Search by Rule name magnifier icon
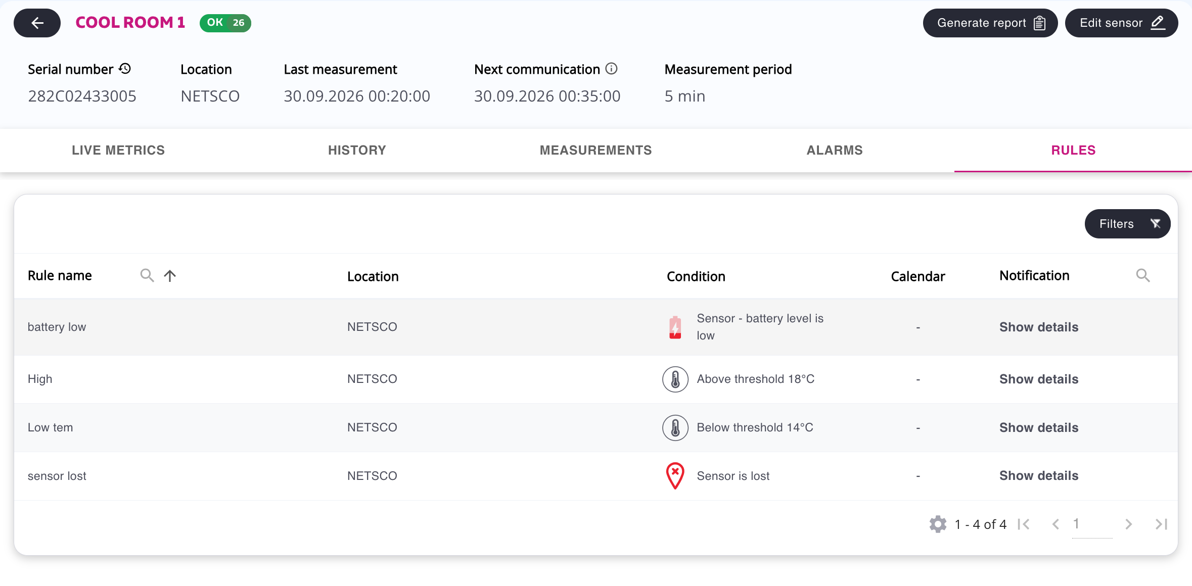 coord(147,275)
